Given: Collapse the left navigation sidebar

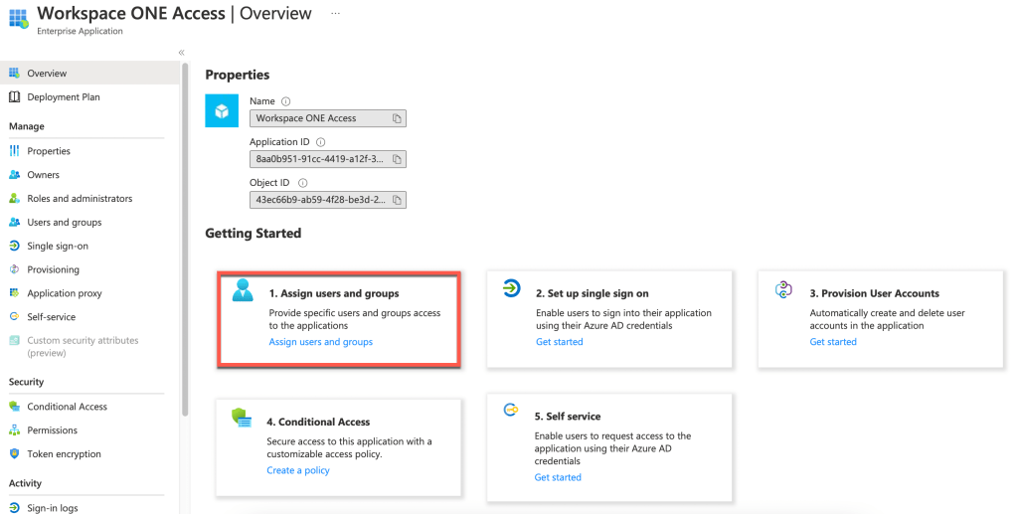Looking at the screenshot, I should [x=181, y=53].
